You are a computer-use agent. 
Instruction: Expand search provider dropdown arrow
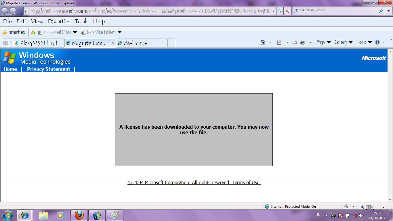pos(388,11)
